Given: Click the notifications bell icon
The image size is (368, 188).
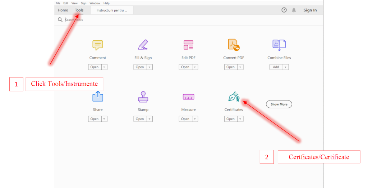Looking at the screenshot, I should tap(294, 10).
